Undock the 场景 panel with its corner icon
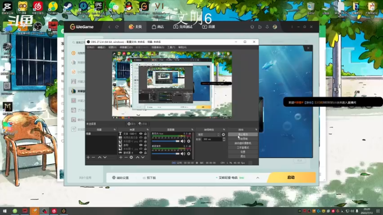The image size is (383, 215). coord(114,129)
